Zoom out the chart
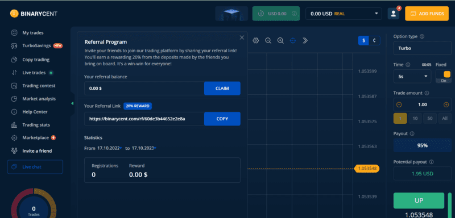The height and width of the screenshot is (218, 455). [x=268, y=40]
